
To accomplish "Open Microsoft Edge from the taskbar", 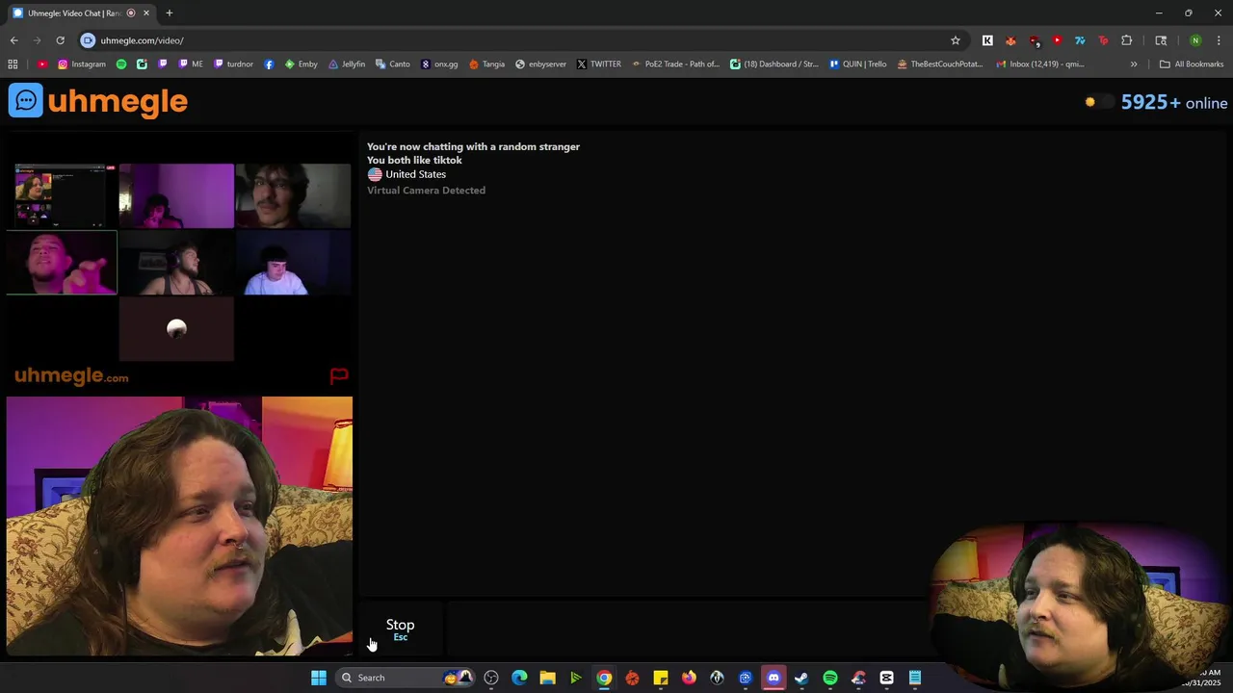I will point(519,678).
